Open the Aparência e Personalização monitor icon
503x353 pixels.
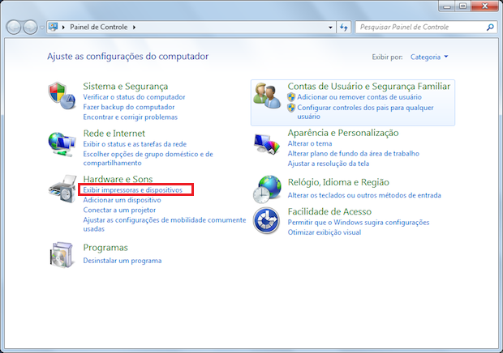tap(267, 144)
